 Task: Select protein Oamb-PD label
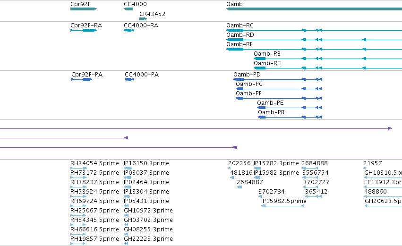pyautogui.click(x=247, y=75)
